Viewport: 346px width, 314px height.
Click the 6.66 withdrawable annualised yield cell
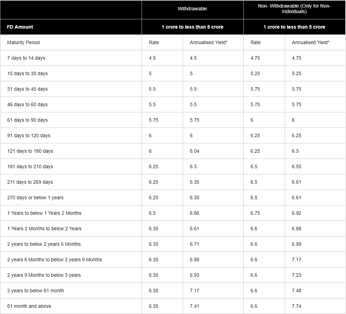[213, 213]
